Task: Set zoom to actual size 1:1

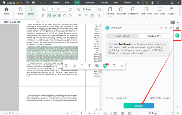Action: pyautogui.click(x=80, y=16)
